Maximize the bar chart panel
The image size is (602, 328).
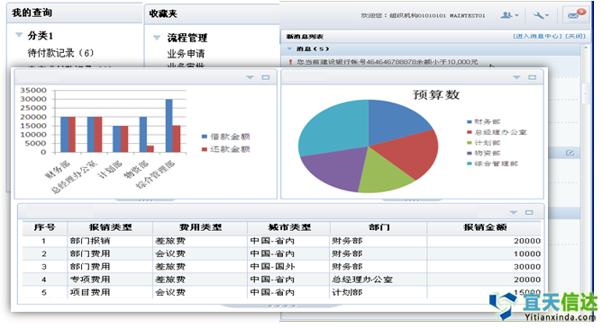266,77
